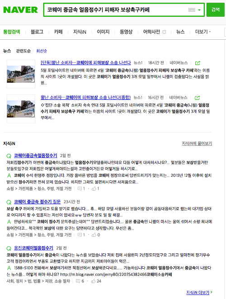This screenshot has height=299, width=226.
Task: Click A icon of 코웨이 수석 한영주 answer
Action: tap(9, 175)
